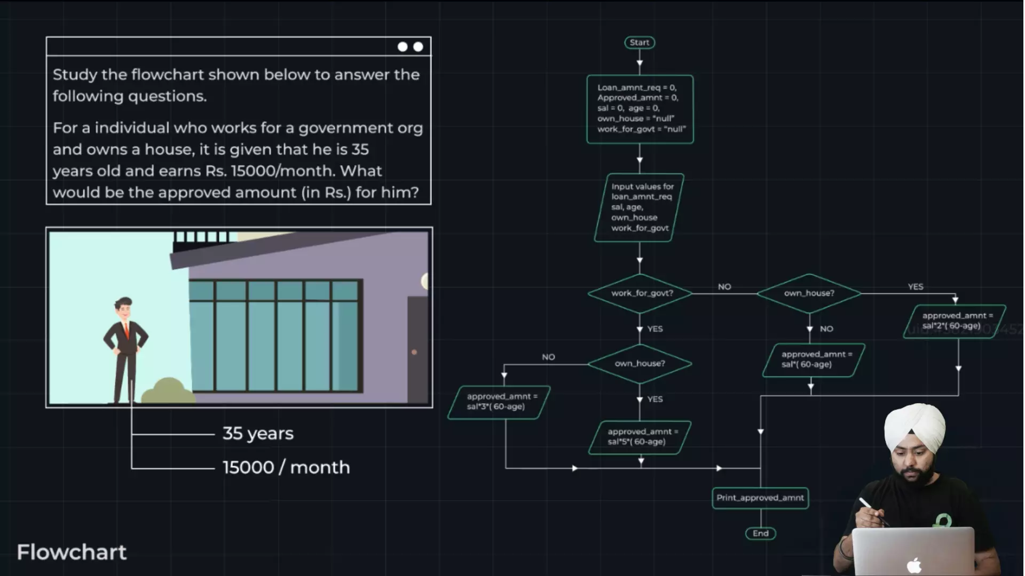1025x576 pixels.
Task: Click the variable initialization box
Action: pos(640,109)
